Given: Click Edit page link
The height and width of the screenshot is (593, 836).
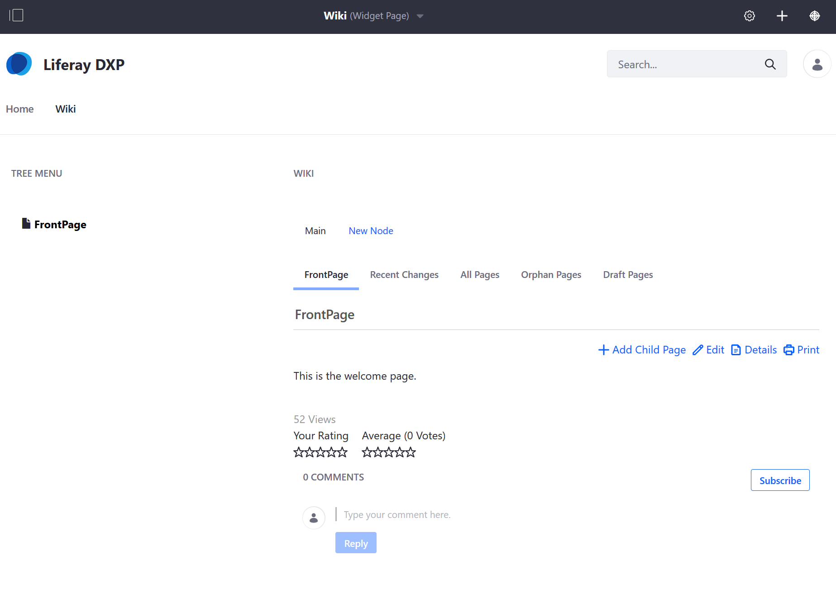Looking at the screenshot, I should (x=708, y=350).
